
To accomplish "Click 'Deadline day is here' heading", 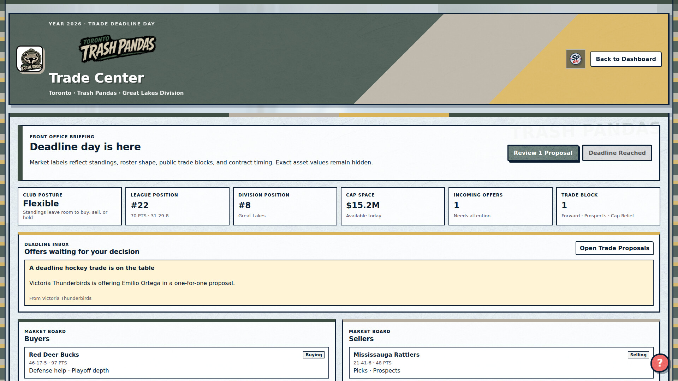I will tap(85, 147).
